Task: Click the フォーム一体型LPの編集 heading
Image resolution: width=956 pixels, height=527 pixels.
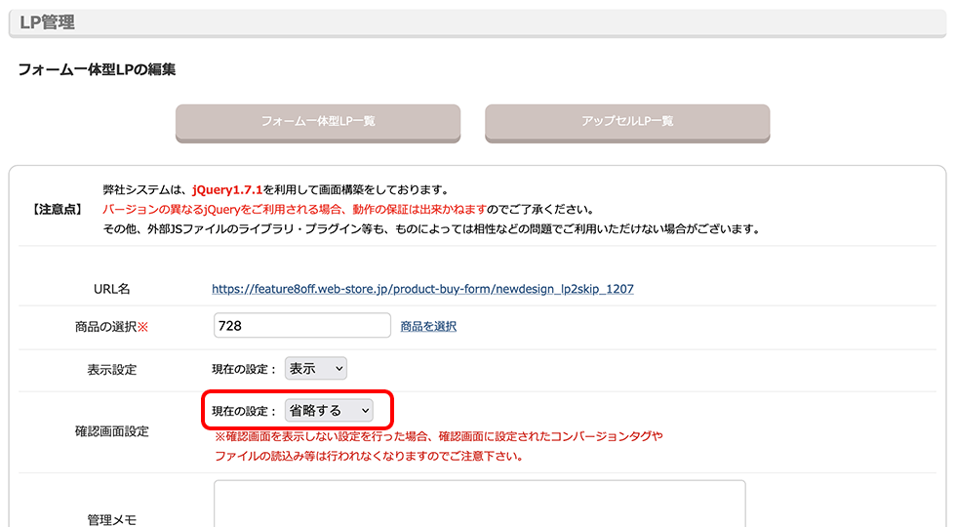Action: [97, 69]
